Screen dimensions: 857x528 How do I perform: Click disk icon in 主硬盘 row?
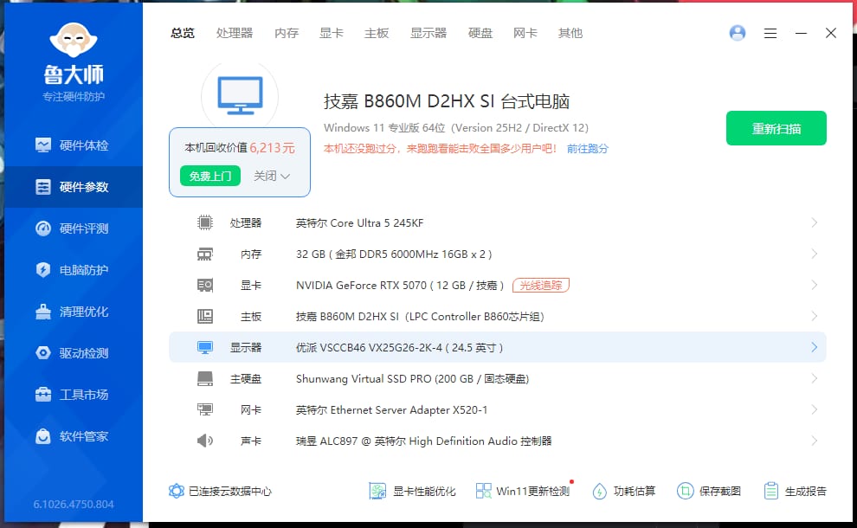205,379
